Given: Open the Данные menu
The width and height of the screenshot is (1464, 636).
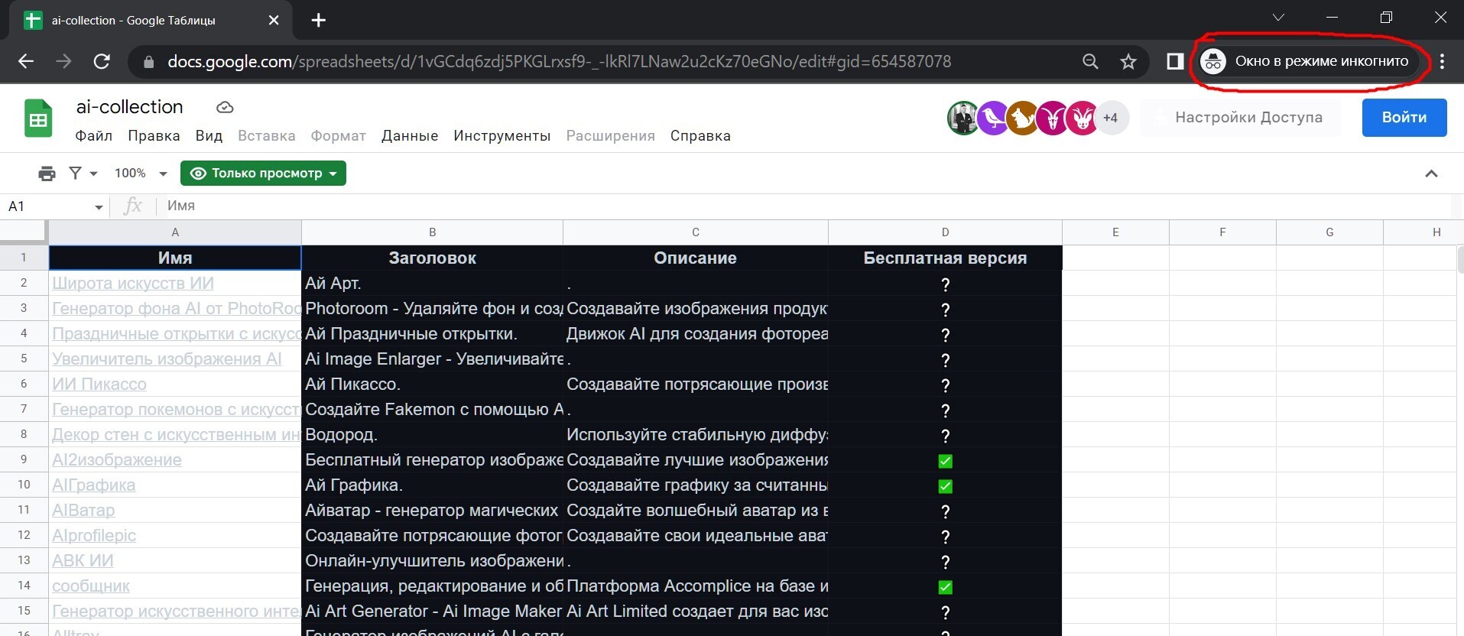Looking at the screenshot, I should pos(410,136).
